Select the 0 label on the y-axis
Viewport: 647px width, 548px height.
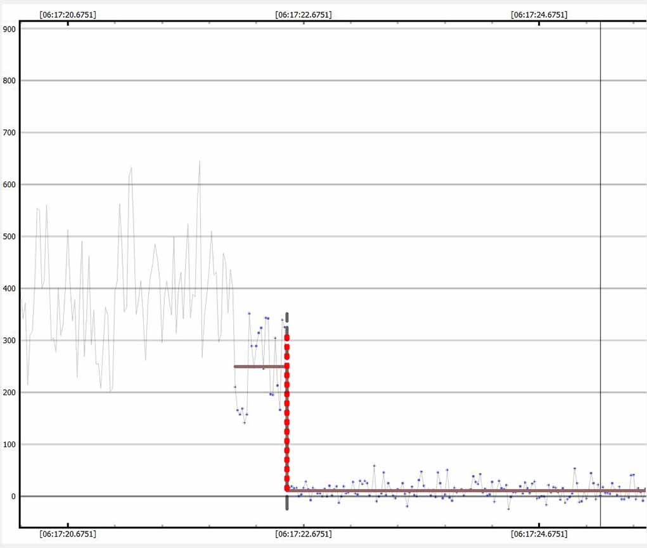[x=11, y=497]
